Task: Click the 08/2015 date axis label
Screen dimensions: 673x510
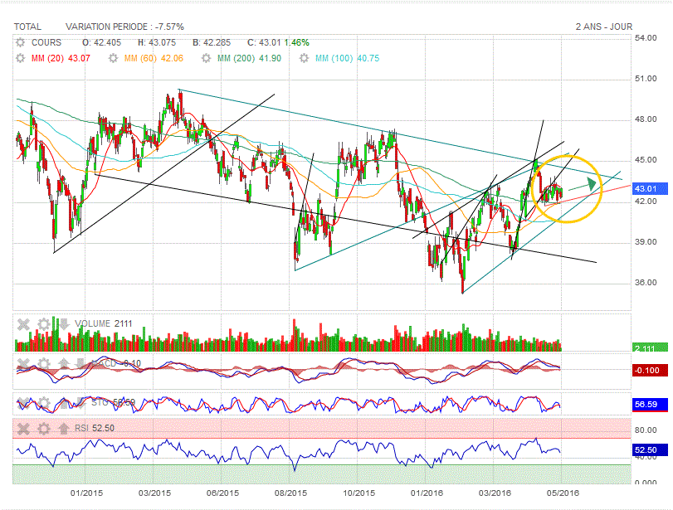Action: coord(291,493)
